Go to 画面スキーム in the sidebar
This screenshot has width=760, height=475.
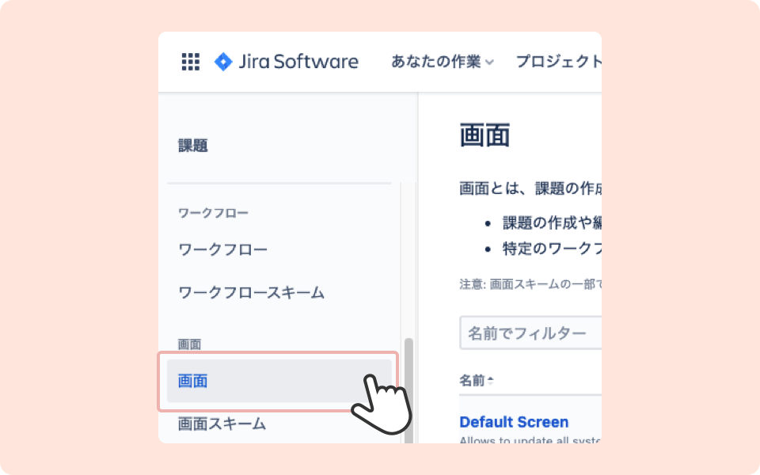[222, 424]
